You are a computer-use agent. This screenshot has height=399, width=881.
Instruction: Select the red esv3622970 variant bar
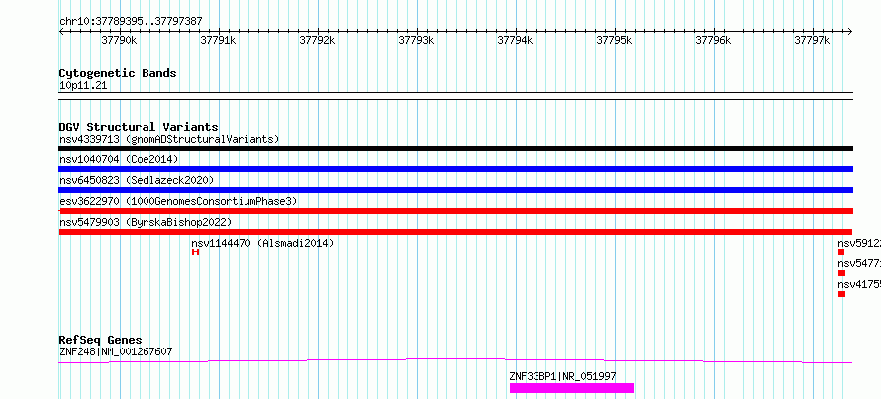click(455, 211)
